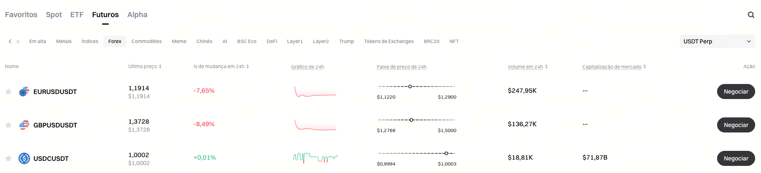This screenshot has width=761, height=173.
Task: Favorite EURUSDUSDT with the star
Action: coord(8,92)
